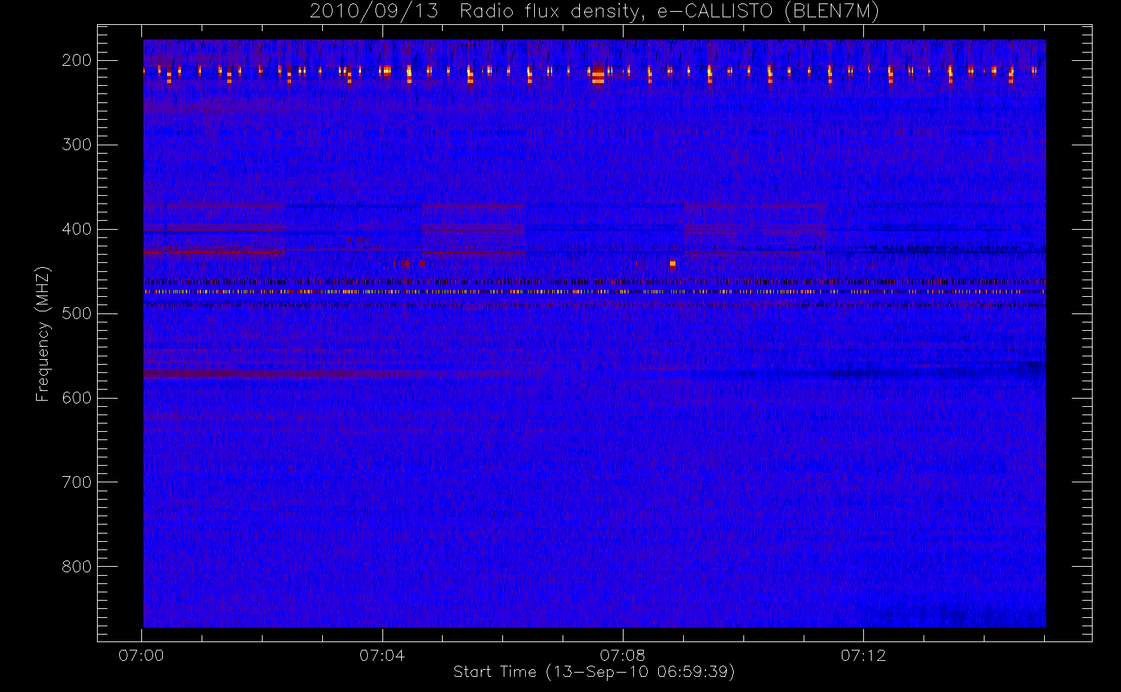Click the bright burst near 07:07:30 at 220 MHz

598,75
